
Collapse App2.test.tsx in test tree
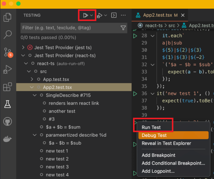tap(32, 87)
